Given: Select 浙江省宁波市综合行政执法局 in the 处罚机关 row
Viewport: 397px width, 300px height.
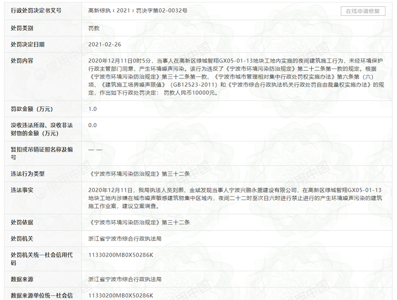Looking at the screenshot, I should click(x=125, y=239).
